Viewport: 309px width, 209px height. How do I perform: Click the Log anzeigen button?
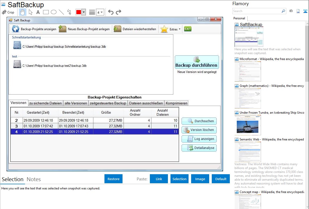[199, 139]
